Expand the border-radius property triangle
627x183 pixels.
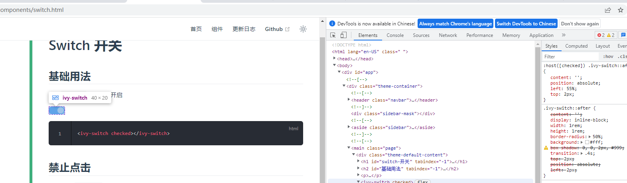point(590,137)
